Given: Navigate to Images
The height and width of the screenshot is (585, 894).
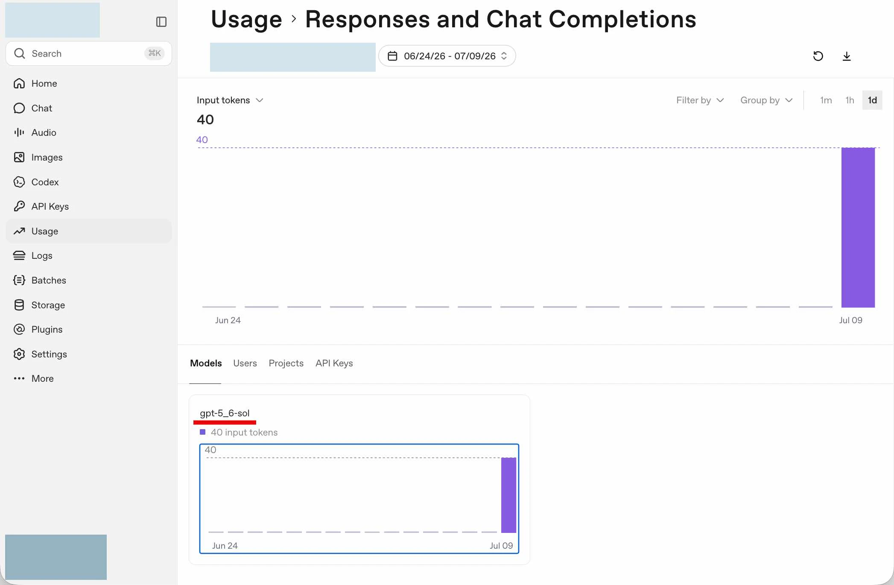Looking at the screenshot, I should [x=89, y=157].
